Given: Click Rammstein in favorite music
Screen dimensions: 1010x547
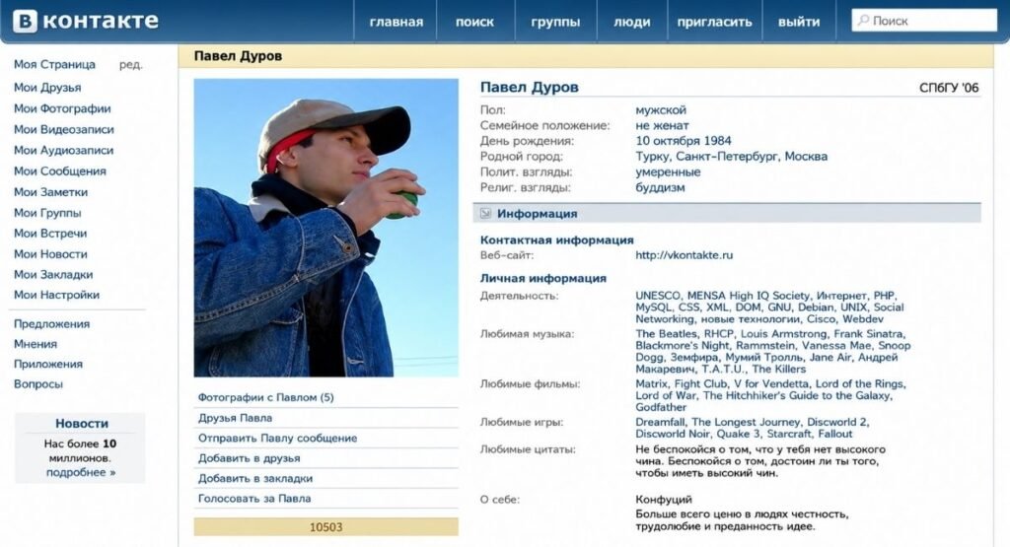Looking at the screenshot, I should click(765, 346).
